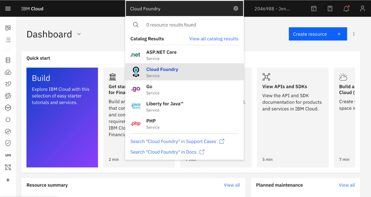Click the Create resource button

318,34
